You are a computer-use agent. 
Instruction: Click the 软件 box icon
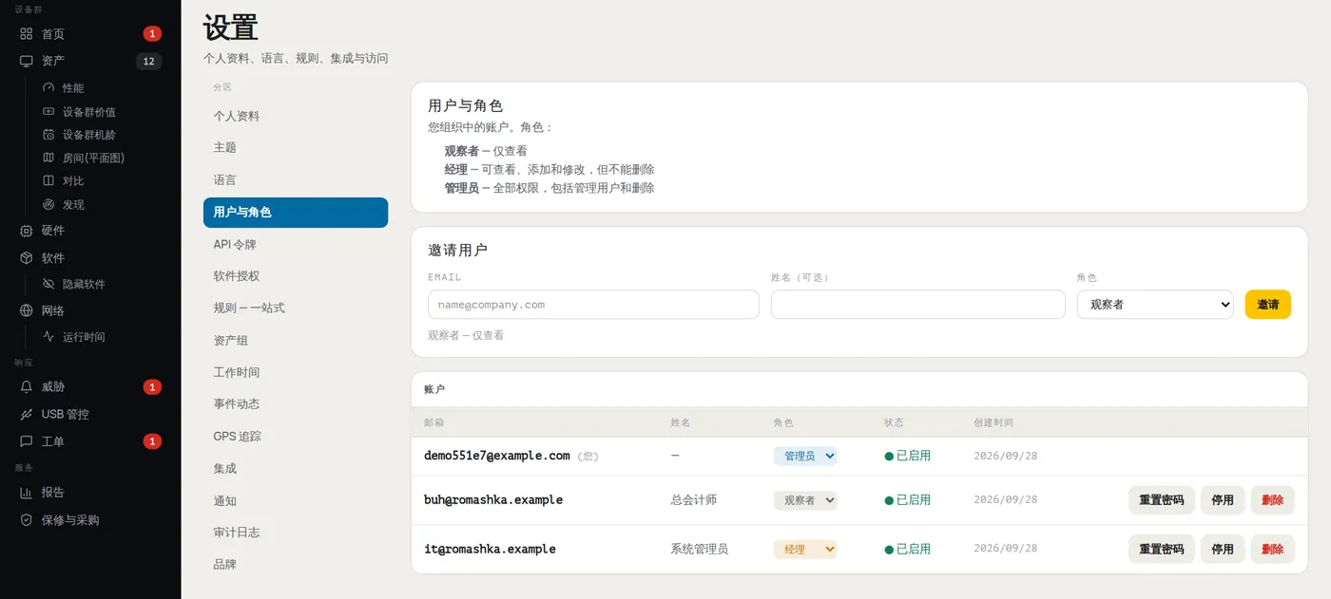(26, 258)
